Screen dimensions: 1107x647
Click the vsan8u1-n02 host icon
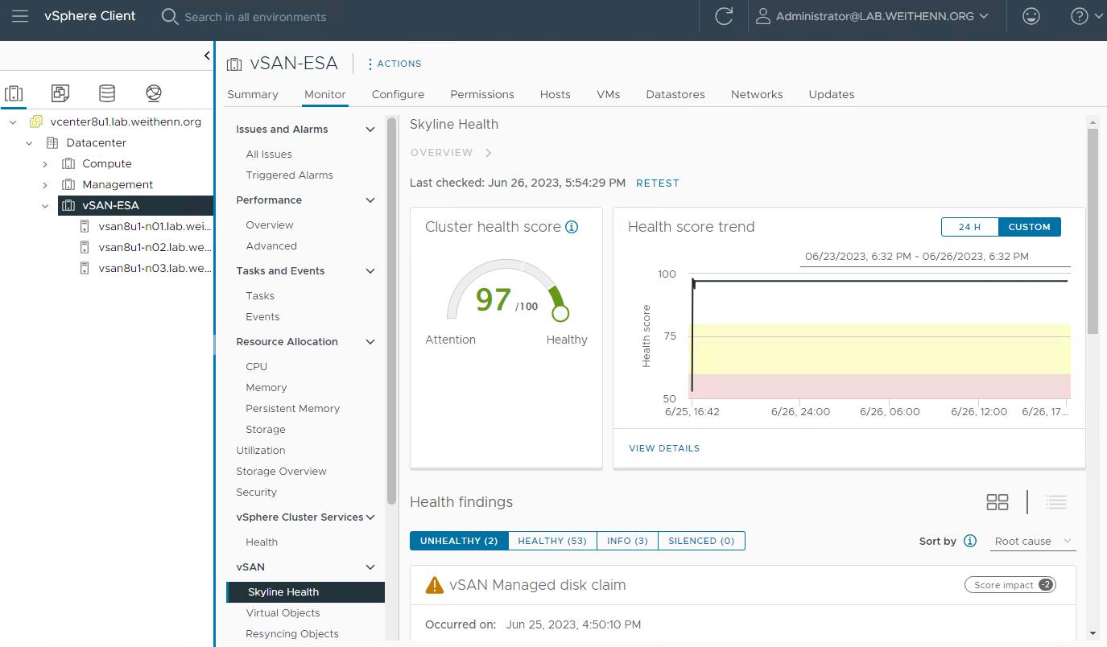[85, 247]
